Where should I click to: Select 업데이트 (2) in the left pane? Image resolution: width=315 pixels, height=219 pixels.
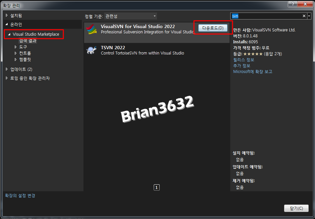(x=21, y=69)
